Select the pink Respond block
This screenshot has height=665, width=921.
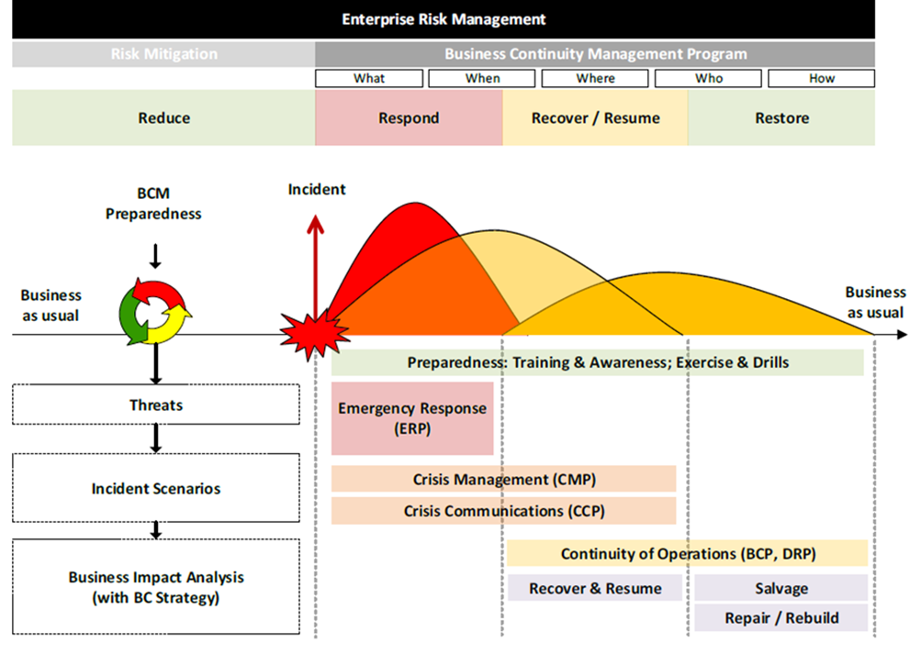(409, 118)
